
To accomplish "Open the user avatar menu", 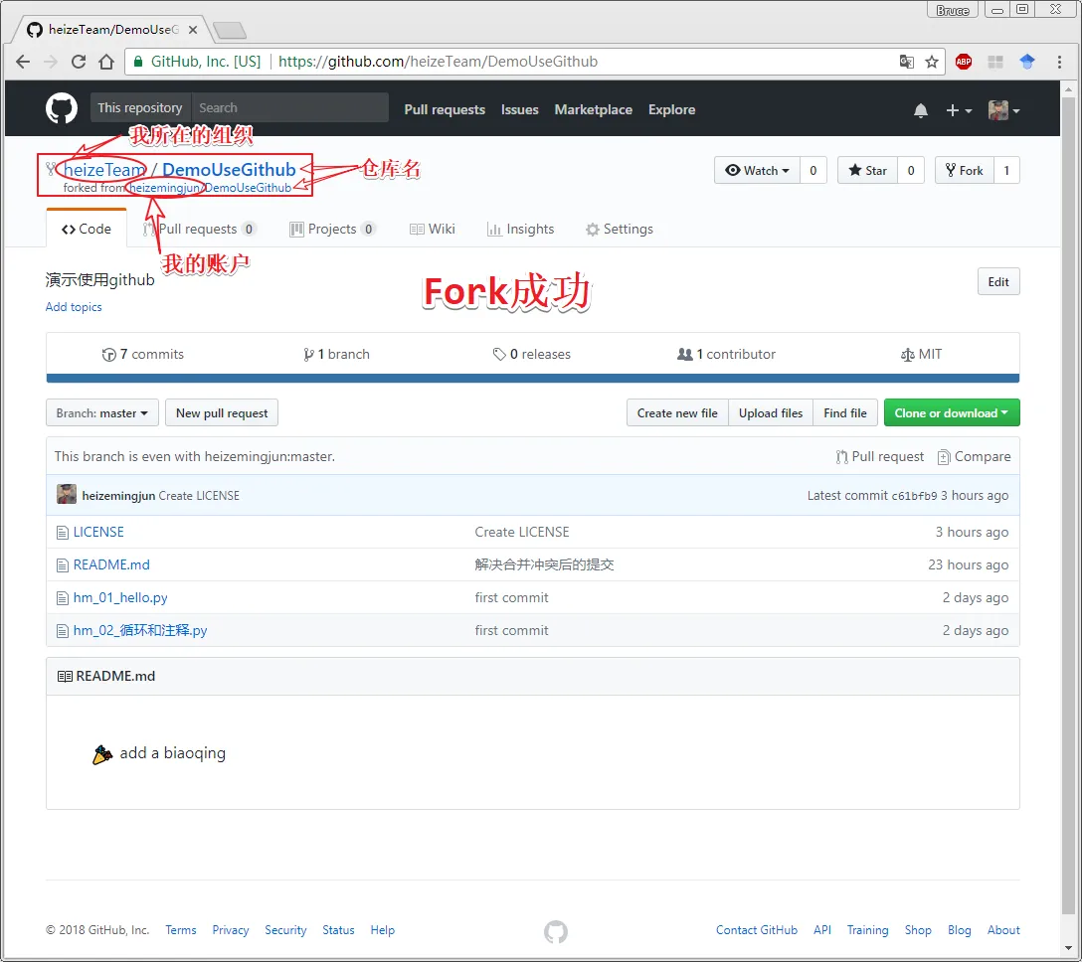I will coord(1004,110).
